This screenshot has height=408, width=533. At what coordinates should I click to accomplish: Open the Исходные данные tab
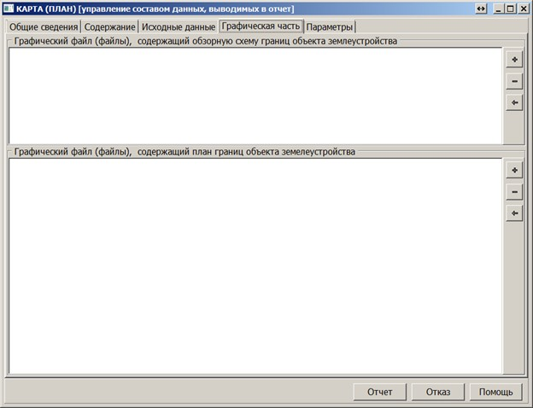point(179,26)
